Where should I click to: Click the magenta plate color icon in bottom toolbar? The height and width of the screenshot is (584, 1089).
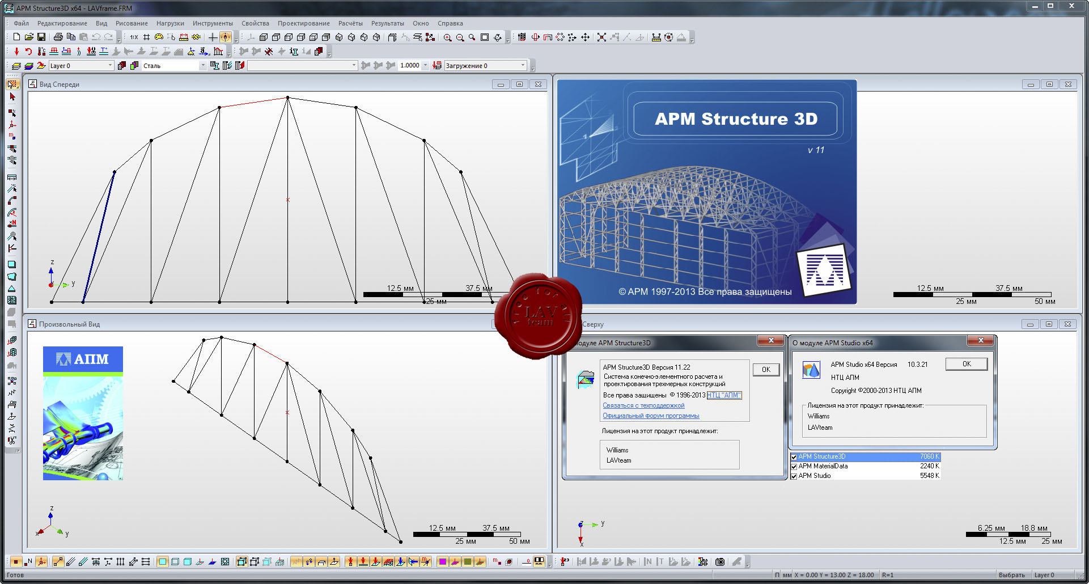pyautogui.click(x=443, y=562)
